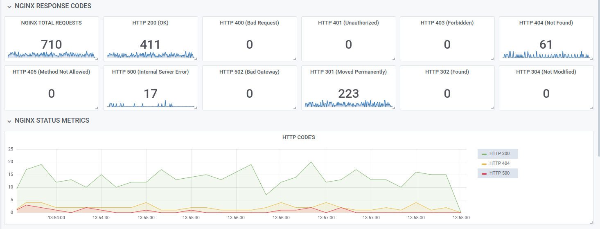This screenshot has width=600, height=229.
Task: Grab resize handle of HTTP 404 panel
Action: [591, 59]
